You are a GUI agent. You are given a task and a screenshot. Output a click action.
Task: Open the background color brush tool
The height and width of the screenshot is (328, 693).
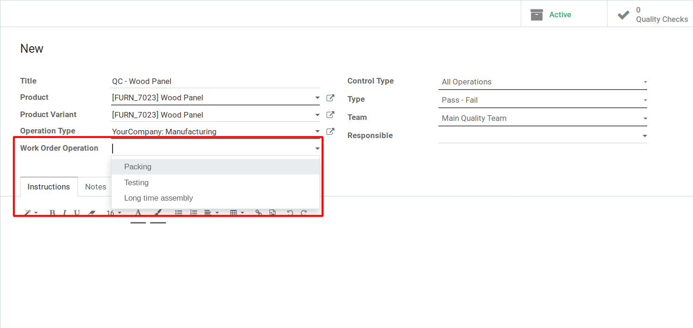[x=158, y=213]
